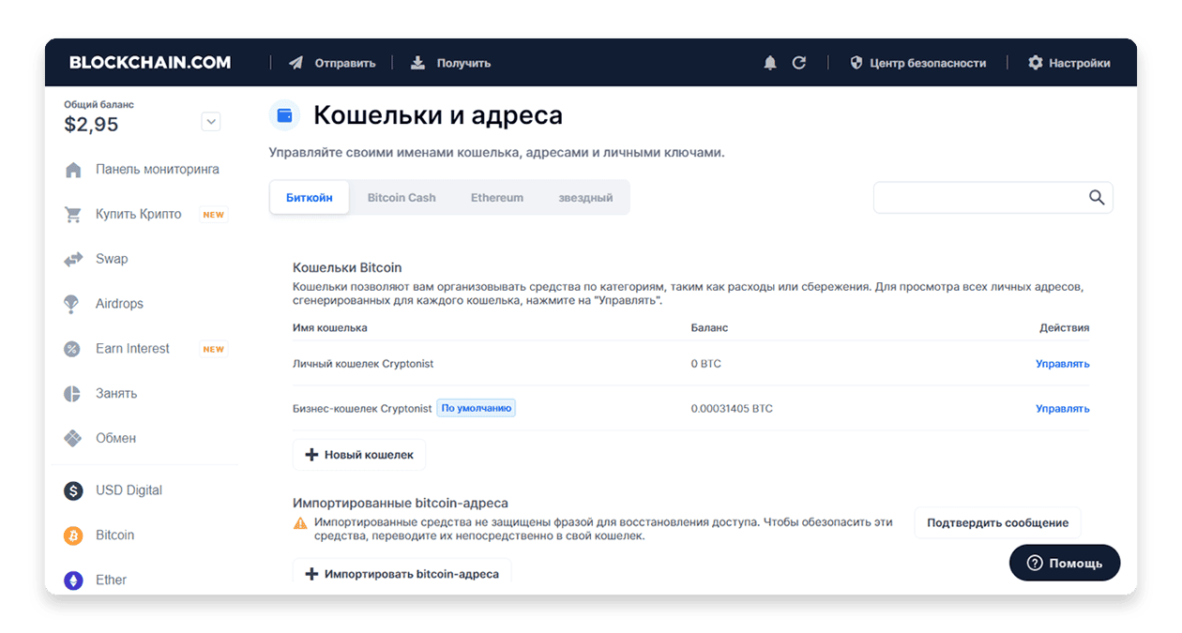Image resolution: width=1182 pixels, height=633 pixels.
Task: Click the 0.00031405 BTC balance
Action: pos(732,409)
